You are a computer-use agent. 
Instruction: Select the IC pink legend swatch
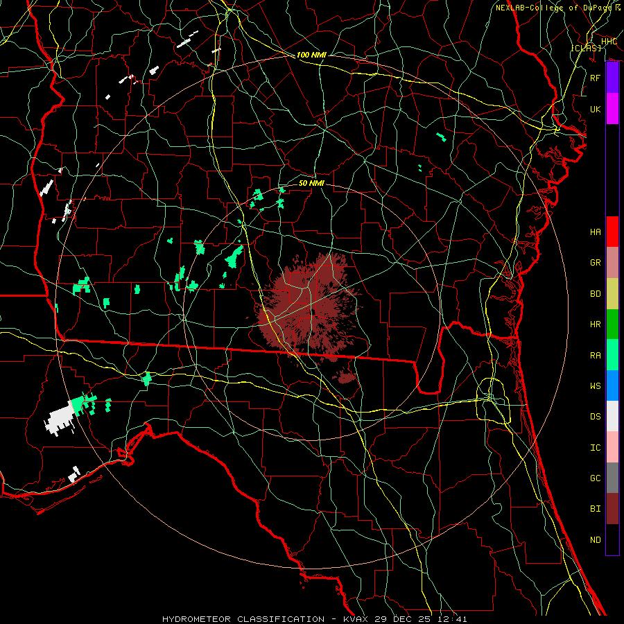click(612, 447)
